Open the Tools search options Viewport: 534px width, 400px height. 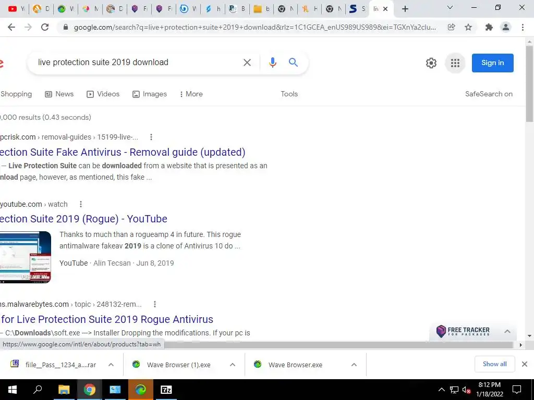click(x=289, y=94)
